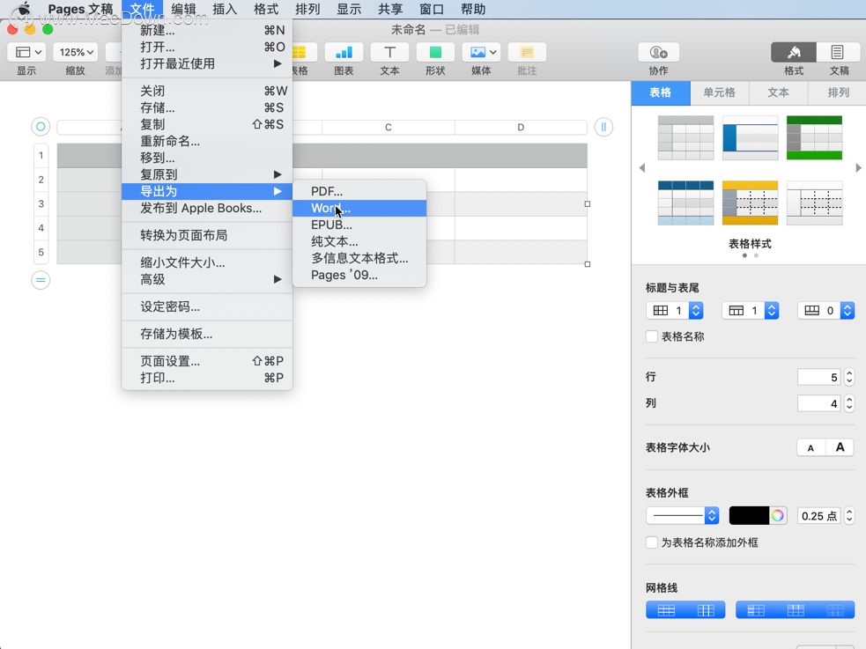The height and width of the screenshot is (649, 866).
Task: Select the dark blue header table style thumbnail
Action: [x=686, y=203]
